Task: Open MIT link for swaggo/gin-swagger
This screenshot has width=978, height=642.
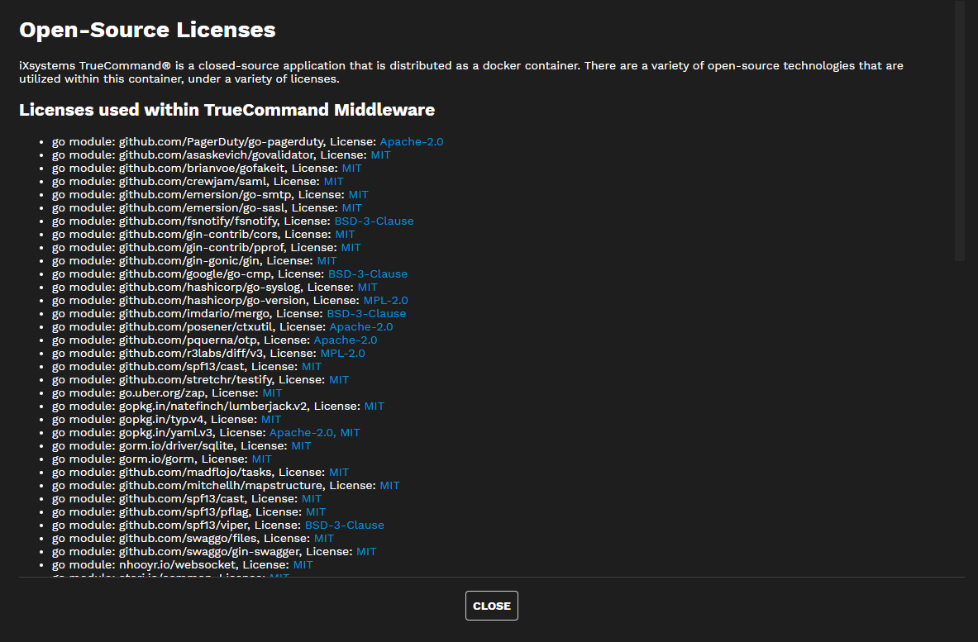Action: click(x=366, y=551)
